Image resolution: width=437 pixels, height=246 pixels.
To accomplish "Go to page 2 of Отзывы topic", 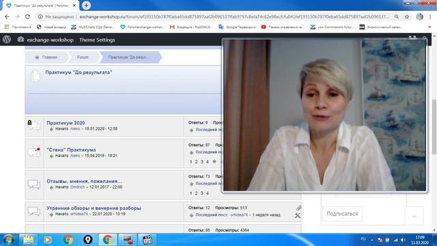I will pyautogui.click(x=196, y=193).
